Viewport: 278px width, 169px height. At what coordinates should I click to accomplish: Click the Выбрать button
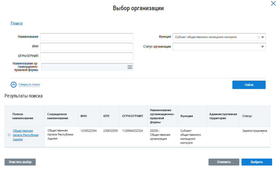coord(257,162)
